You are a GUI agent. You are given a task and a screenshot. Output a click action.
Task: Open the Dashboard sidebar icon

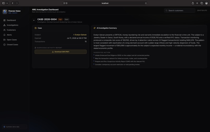point(4,20)
